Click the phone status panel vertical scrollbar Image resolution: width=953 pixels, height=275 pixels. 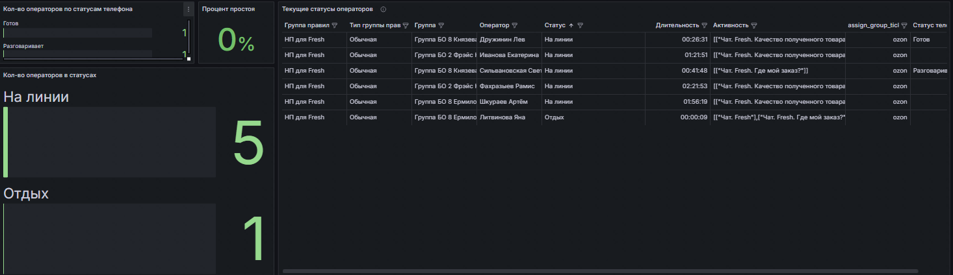click(x=189, y=40)
